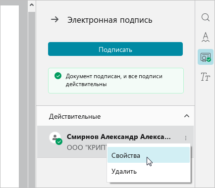Image resolution: width=215 pixels, height=188 pixels.
Task: Click the Документ подписан status message text
Action: tap(114, 80)
